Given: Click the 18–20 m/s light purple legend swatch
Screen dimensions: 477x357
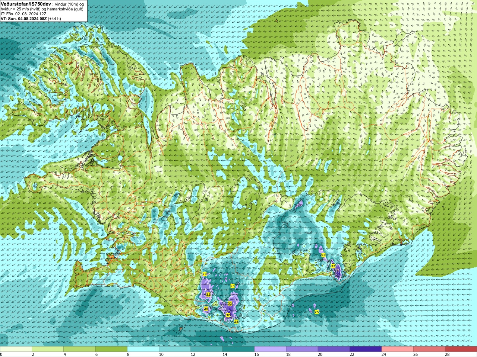Looking at the screenshot, I should 302,349.
